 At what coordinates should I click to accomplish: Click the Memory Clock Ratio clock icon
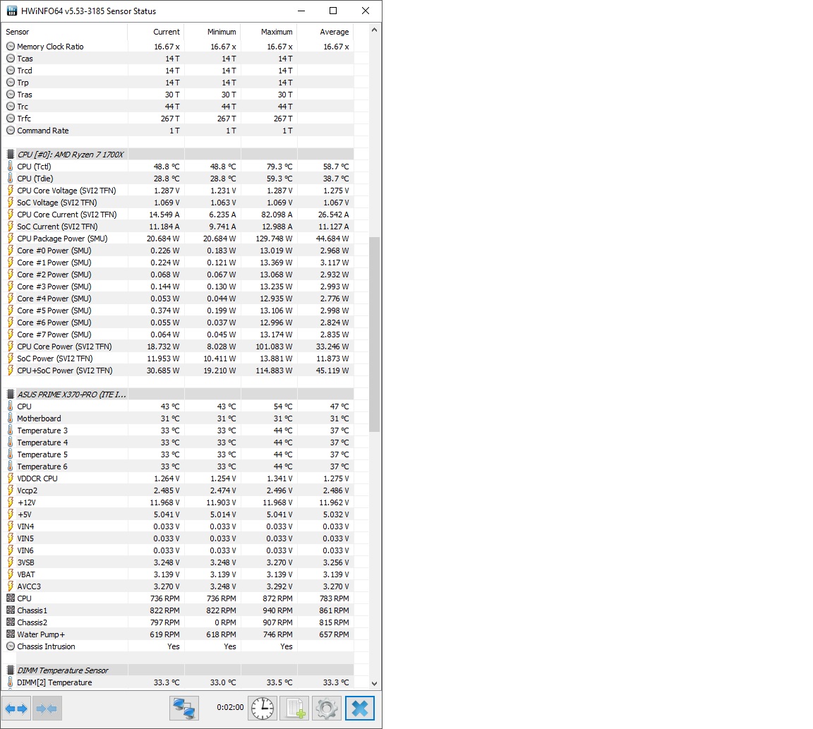pyautogui.click(x=11, y=47)
